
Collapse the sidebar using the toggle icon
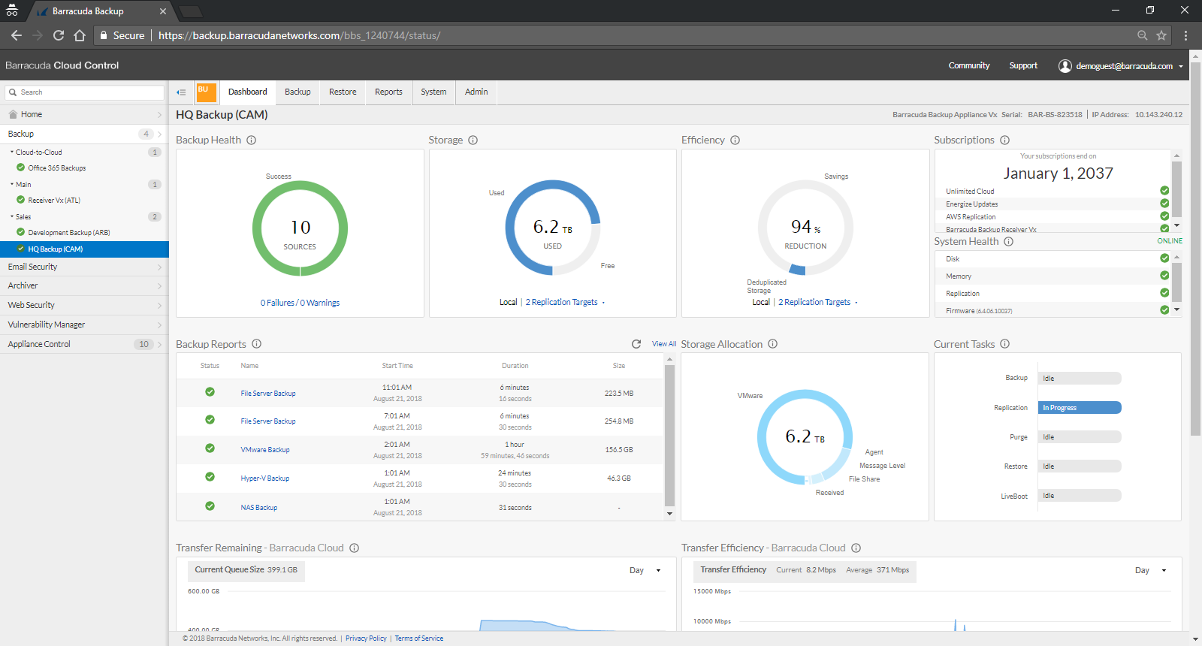tap(181, 92)
